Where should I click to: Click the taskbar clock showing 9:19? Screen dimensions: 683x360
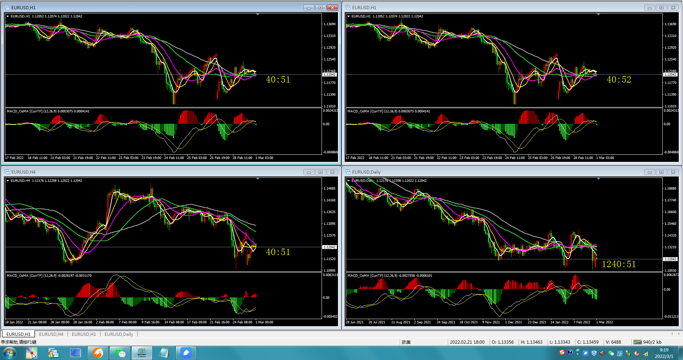point(664,353)
